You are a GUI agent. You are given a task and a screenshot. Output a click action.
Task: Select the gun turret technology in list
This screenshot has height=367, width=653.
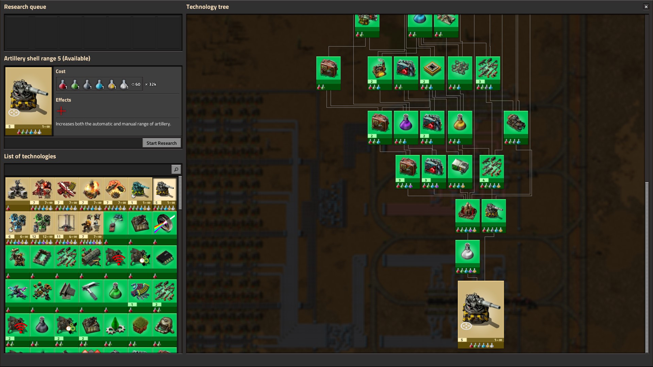pos(18,262)
